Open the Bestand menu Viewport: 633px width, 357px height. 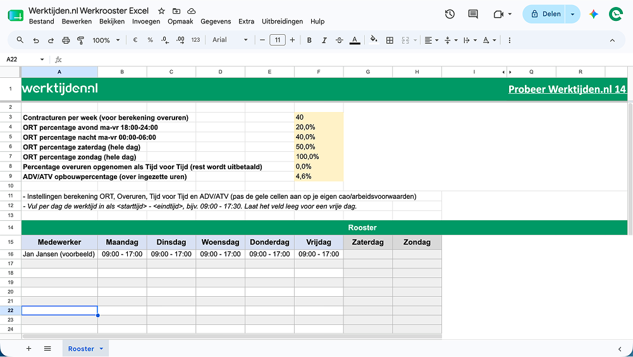pos(42,22)
